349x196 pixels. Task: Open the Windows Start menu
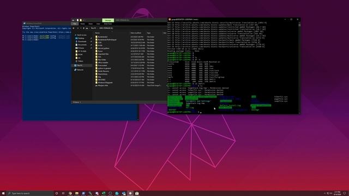pyautogui.click(x=3, y=193)
